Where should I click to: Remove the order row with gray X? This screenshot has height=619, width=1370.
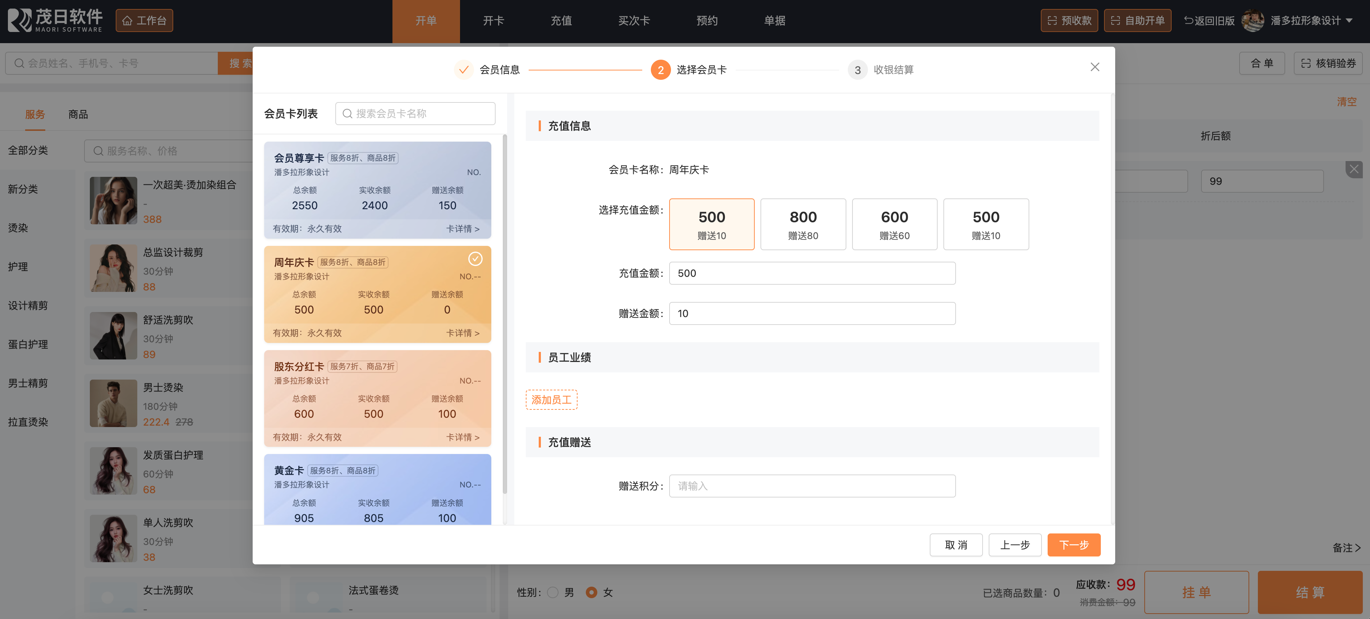pos(1353,170)
